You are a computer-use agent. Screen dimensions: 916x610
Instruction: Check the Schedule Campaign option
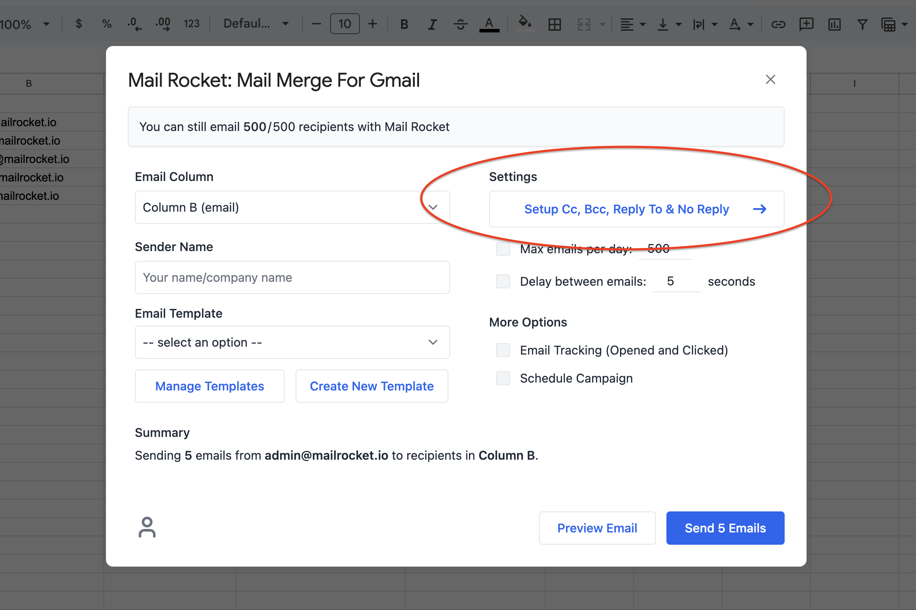(x=503, y=378)
